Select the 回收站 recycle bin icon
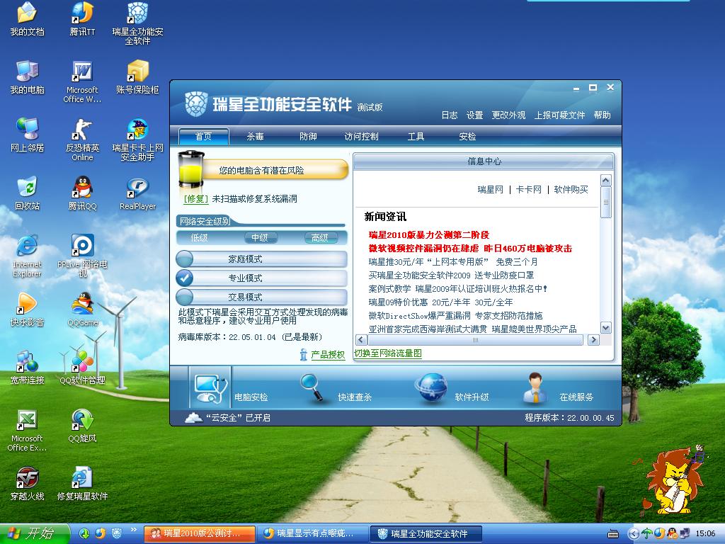Screen dimensions: 725x544 pyautogui.click(x=27, y=193)
